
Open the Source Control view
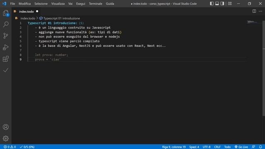pyautogui.click(x=6, y=36)
